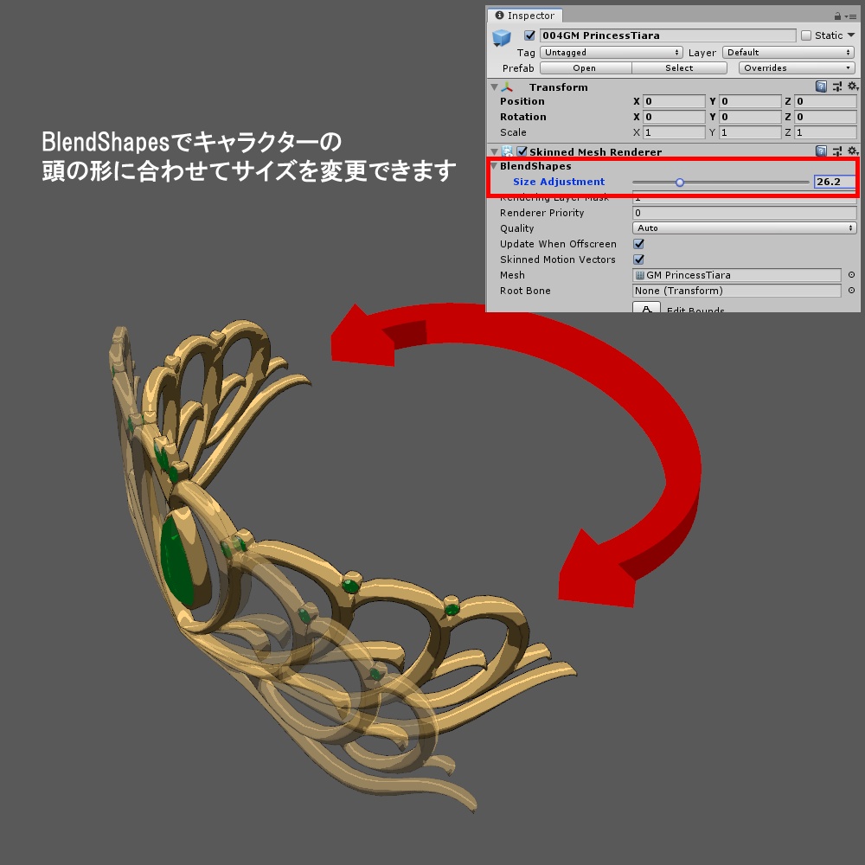Image resolution: width=865 pixels, height=865 pixels.
Task: Open the Mesh object picker circle
Action: point(851,275)
